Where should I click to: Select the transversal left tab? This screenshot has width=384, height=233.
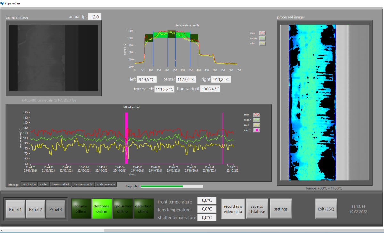(x=60, y=184)
